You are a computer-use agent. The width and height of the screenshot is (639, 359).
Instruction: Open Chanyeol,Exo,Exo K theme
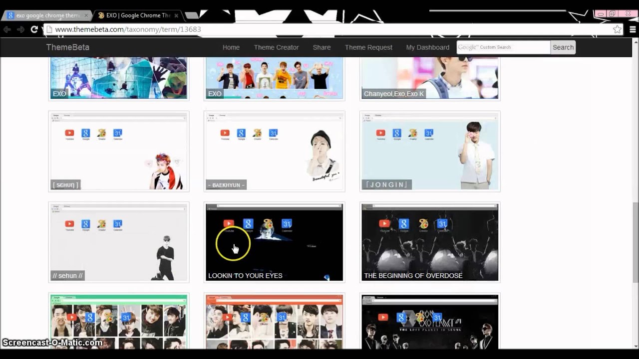pos(430,78)
